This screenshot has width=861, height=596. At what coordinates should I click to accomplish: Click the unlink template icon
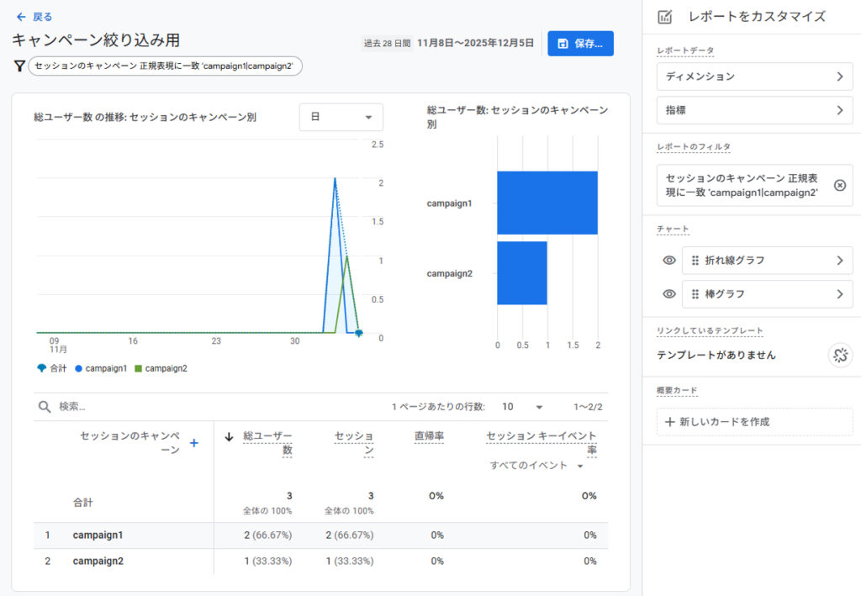[839, 355]
